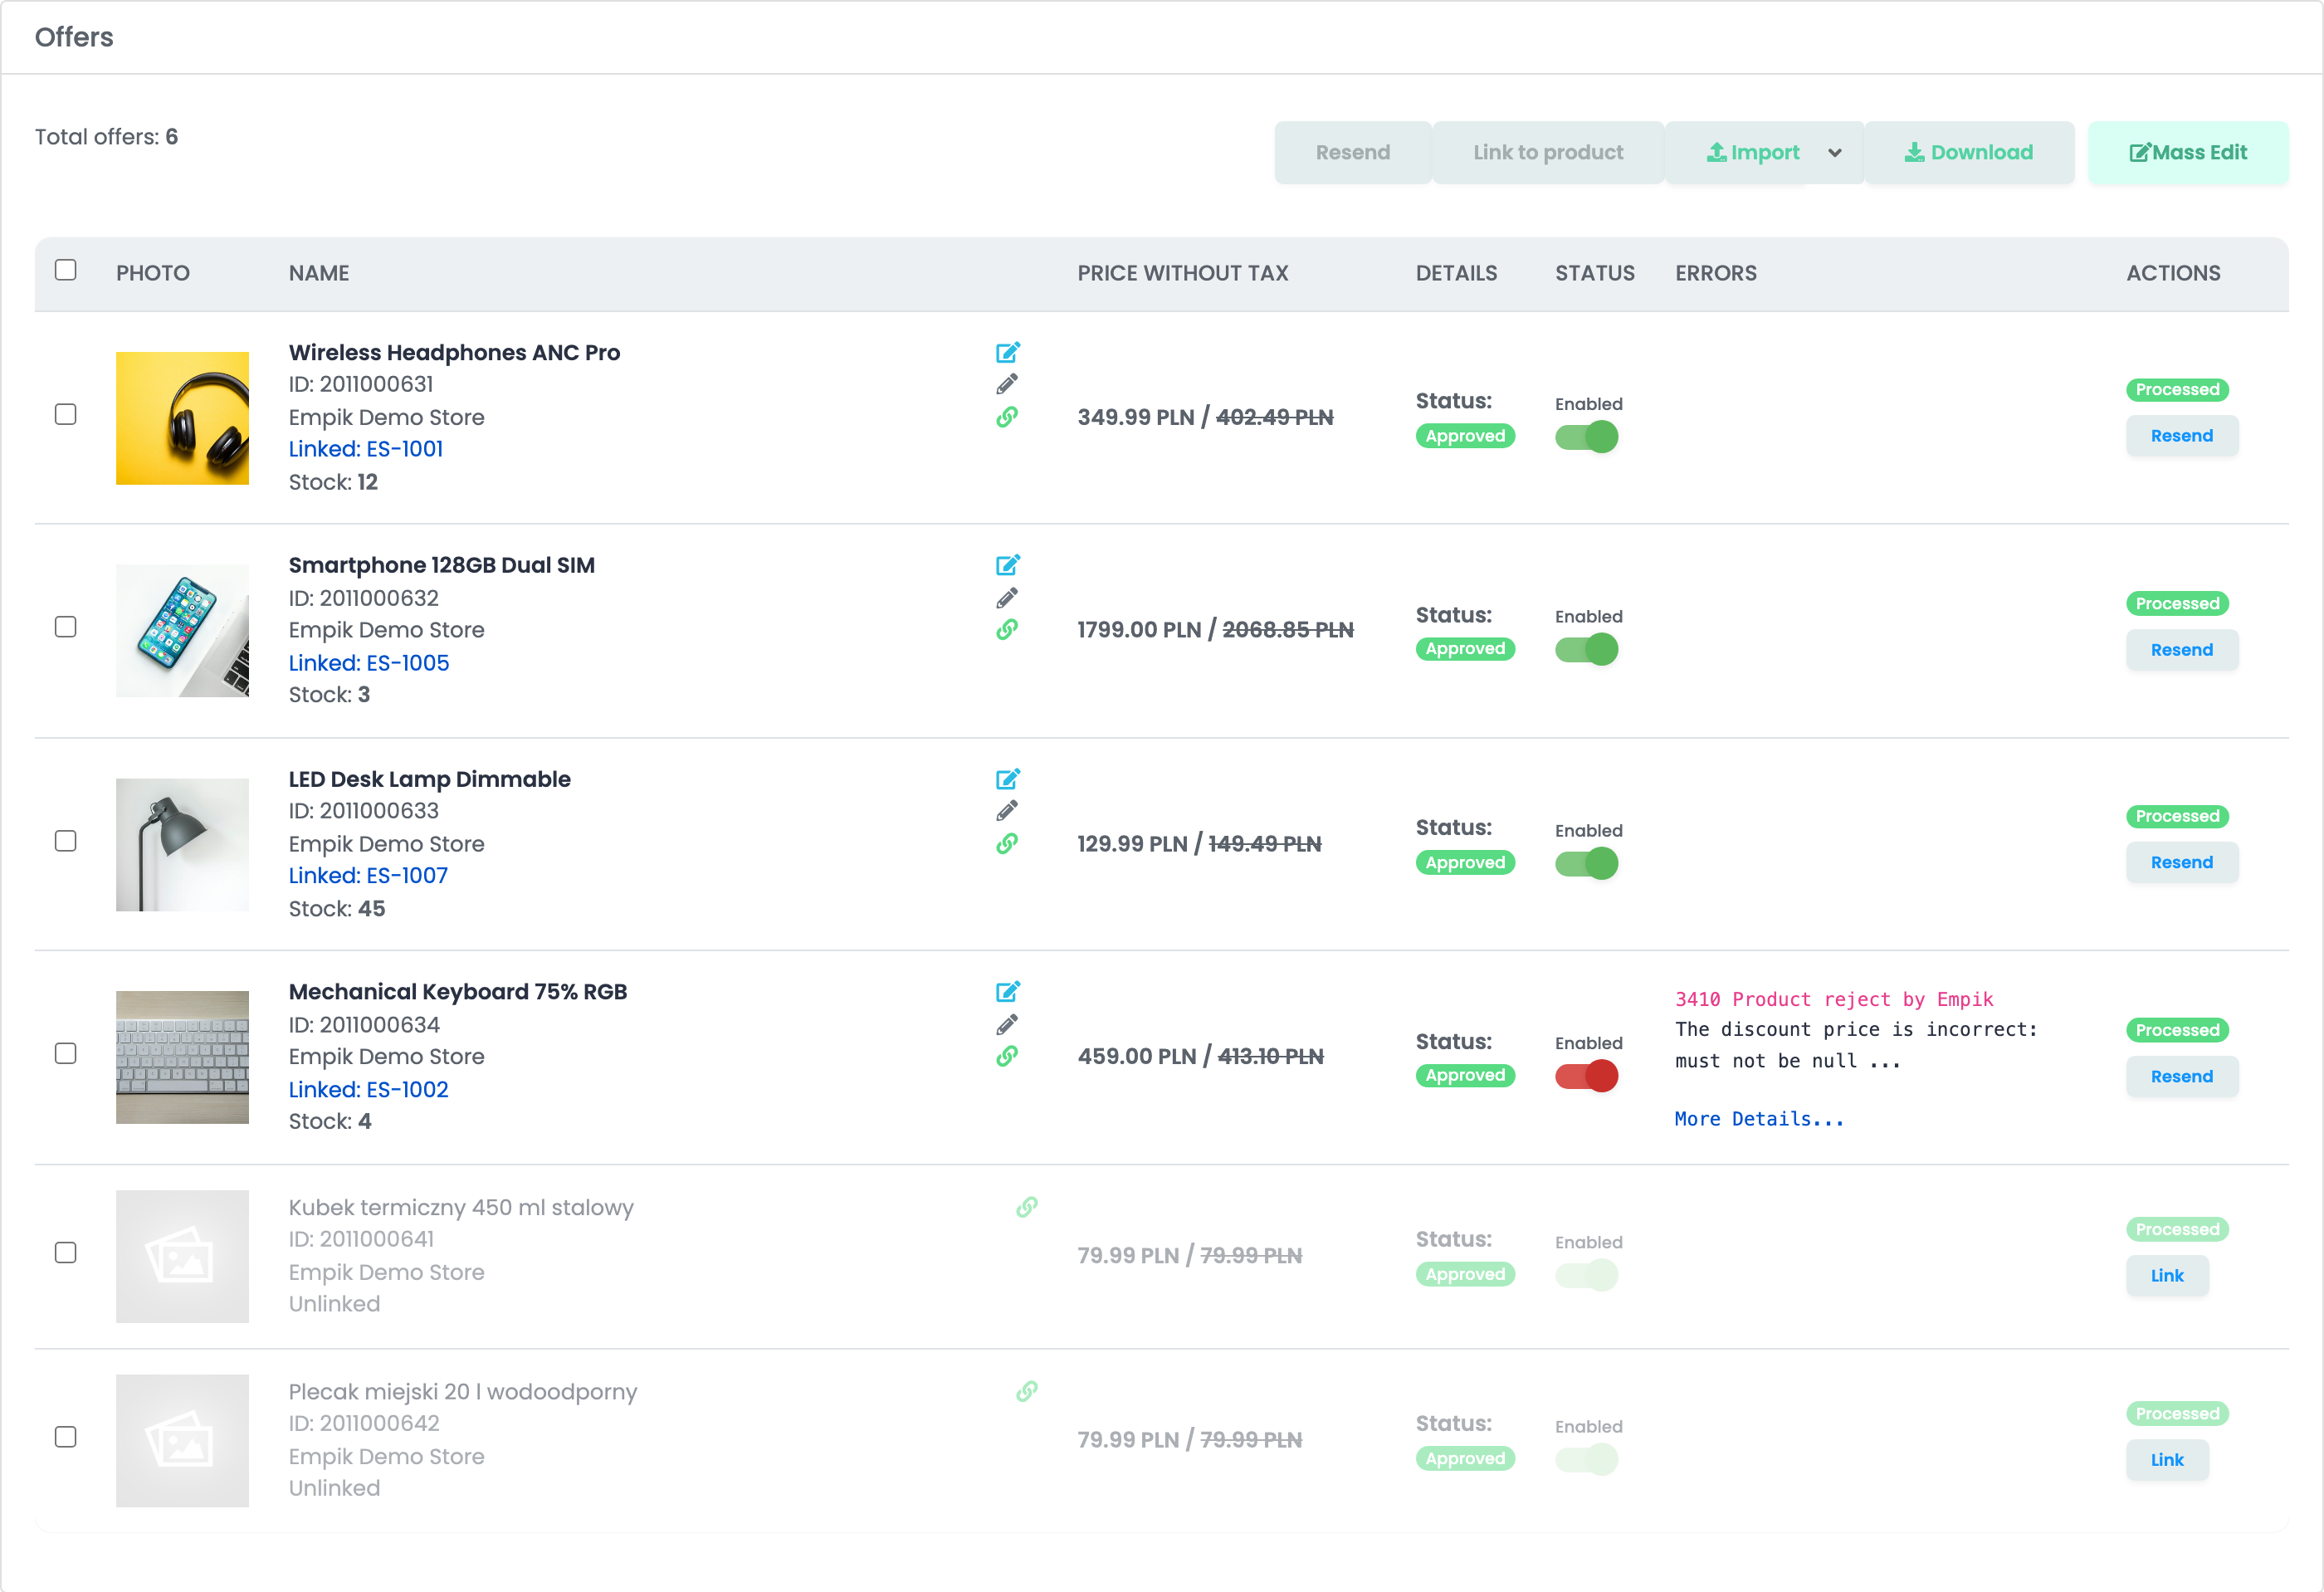Click green link icon for LED Desk Lamp
The image size is (2324, 1592).
click(1007, 843)
